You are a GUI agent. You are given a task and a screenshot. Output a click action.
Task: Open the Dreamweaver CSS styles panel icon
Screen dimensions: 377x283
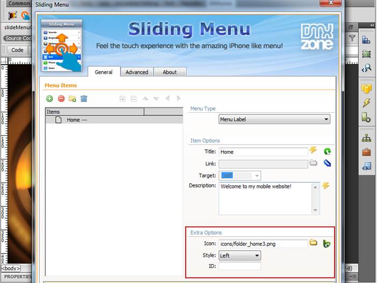[366, 40]
